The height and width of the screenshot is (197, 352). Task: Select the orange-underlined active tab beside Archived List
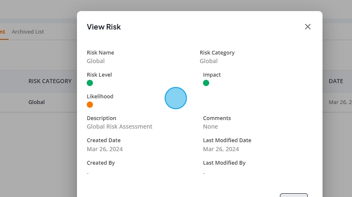(x=3, y=32)
